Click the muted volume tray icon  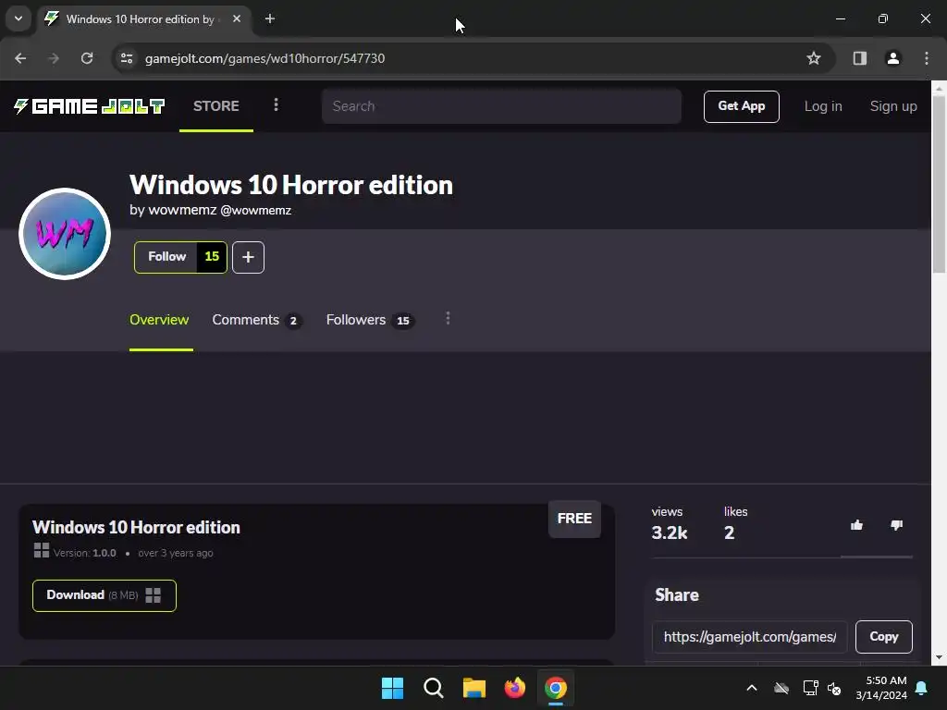pos(834,688)
